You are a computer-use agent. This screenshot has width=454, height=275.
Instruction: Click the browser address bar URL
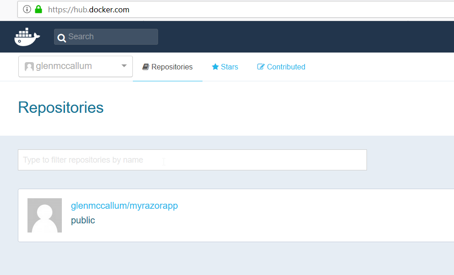coord(88,10)
